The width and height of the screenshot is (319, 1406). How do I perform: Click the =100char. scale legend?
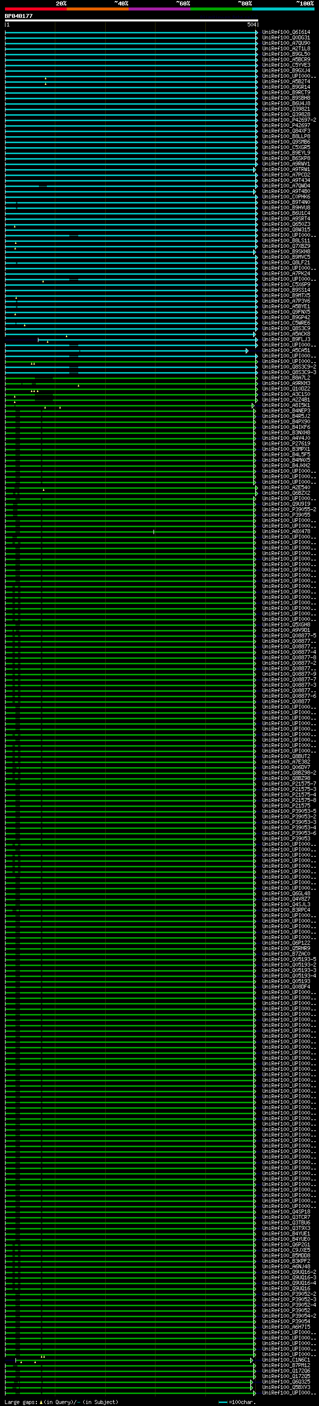pos(237,1402)
